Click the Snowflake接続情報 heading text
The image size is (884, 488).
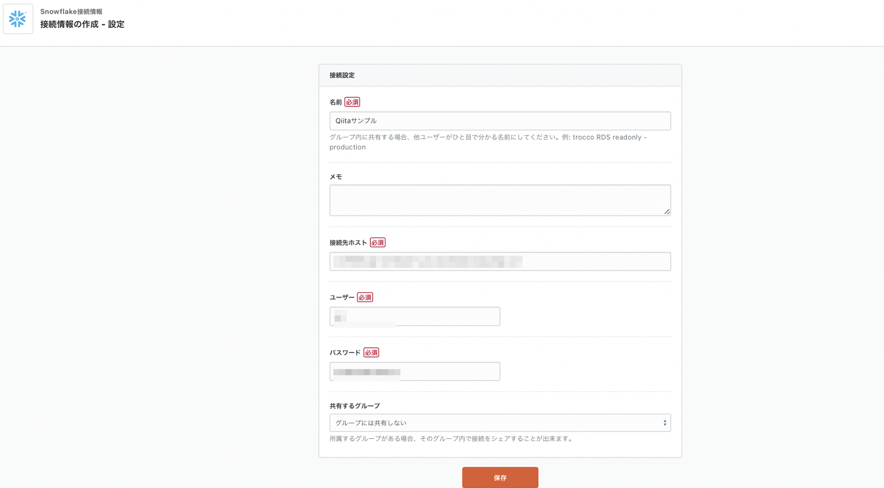click(71, 11)
